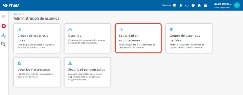The width and height of the screenshot is (243, 95).
Task: Open the hamburger menu in the sidebar
Action: click(4, 16)
